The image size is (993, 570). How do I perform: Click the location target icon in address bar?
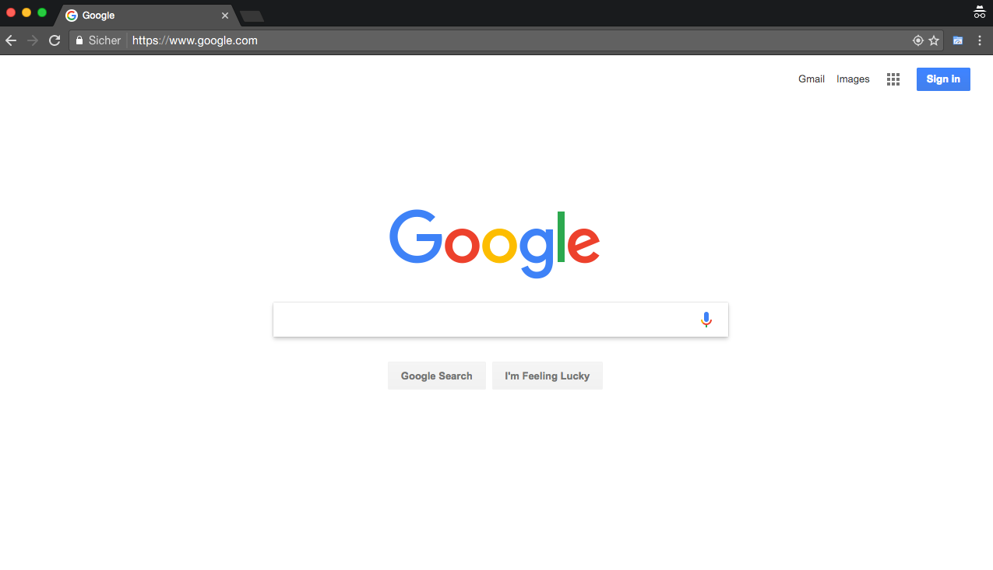pos(918,40)
